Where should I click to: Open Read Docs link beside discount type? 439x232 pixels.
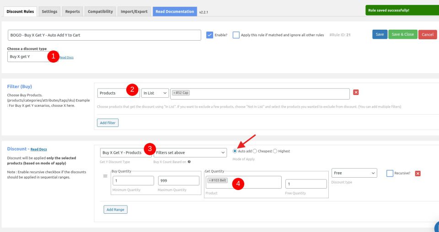66,58
